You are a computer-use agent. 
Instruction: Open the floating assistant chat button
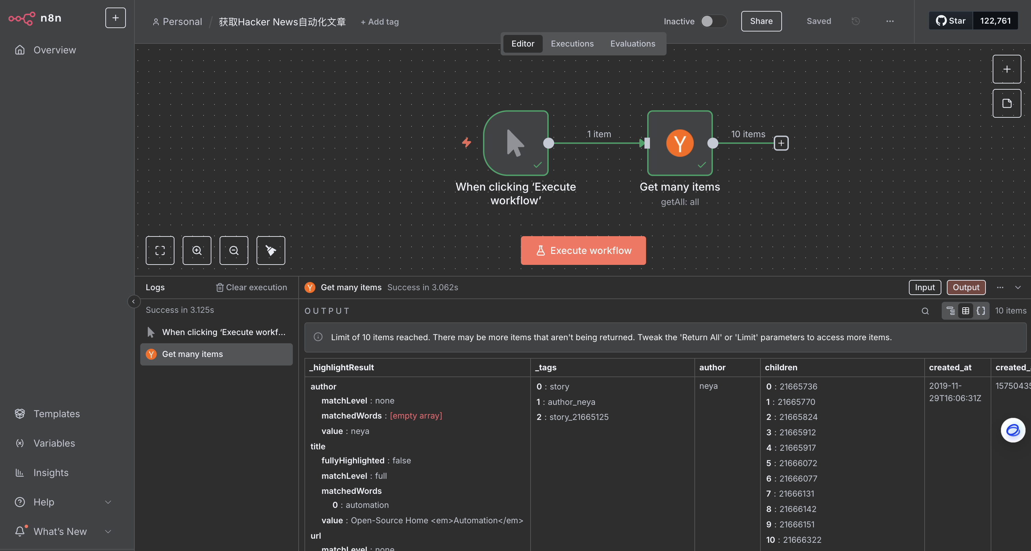pyautogui.click(x=1013, y=431)
